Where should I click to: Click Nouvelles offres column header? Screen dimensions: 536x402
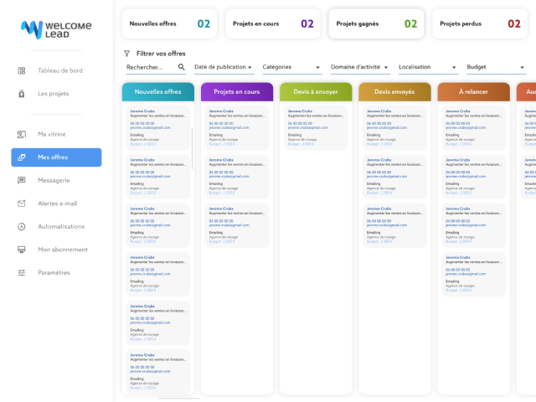pos(158,92)
